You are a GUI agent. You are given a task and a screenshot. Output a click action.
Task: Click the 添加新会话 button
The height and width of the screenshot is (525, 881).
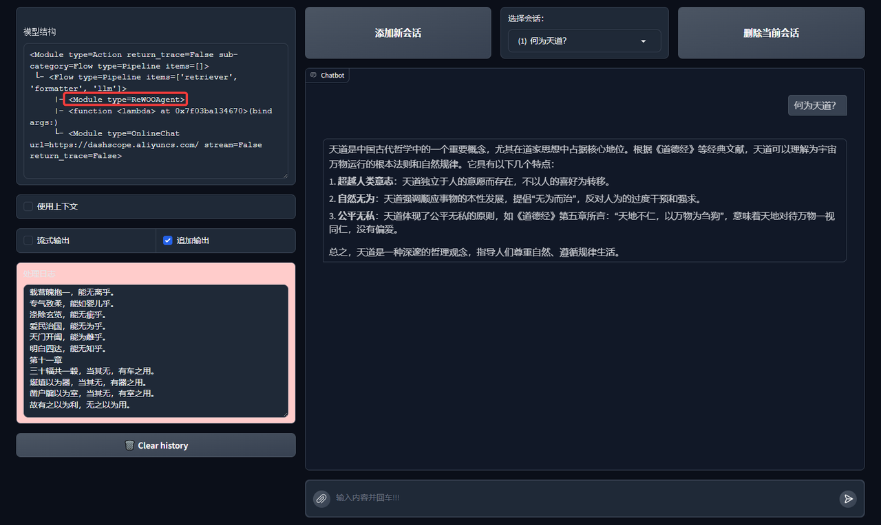pos(398,33)
